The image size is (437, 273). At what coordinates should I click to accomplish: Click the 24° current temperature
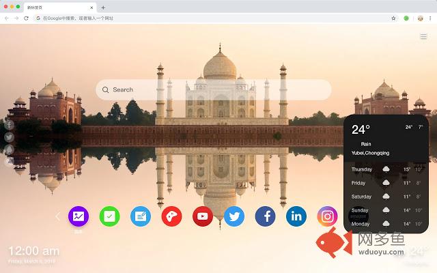click(x=361, y=129)
